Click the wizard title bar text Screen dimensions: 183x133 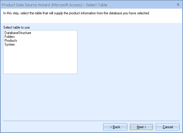point(55,5)
